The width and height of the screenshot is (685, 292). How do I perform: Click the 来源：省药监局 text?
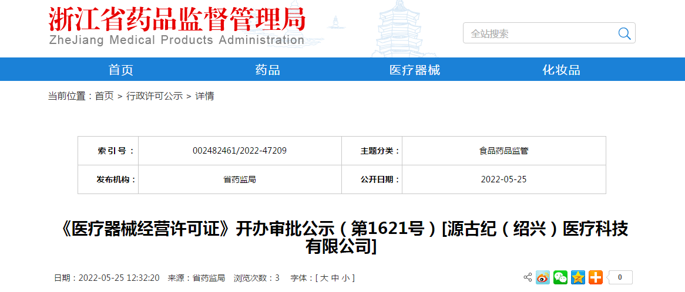click(x=196, y=277)
